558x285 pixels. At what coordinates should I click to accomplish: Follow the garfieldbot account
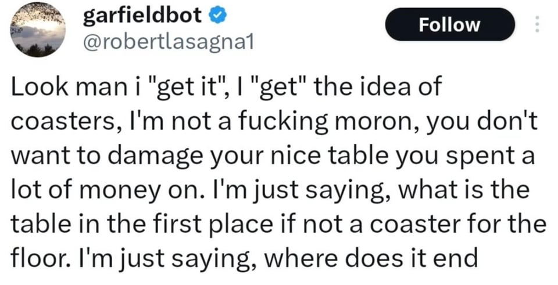coord(450,24)
